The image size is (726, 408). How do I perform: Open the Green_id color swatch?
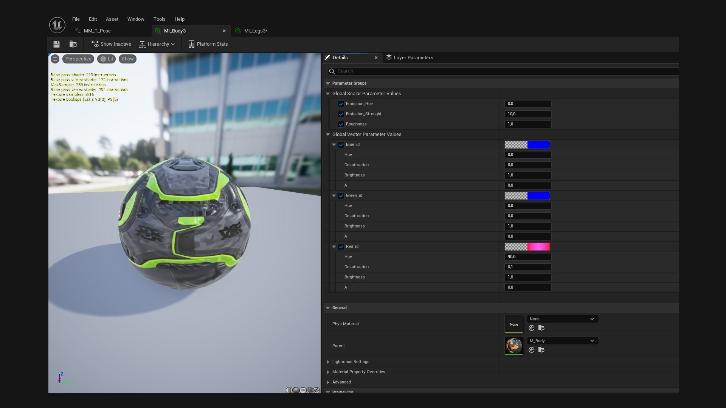click(x=527, y=196)
